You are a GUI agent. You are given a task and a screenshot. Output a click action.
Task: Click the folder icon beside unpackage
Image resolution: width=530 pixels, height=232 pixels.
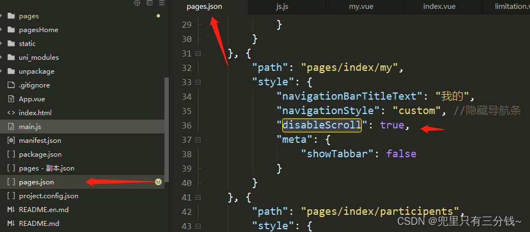11,71
